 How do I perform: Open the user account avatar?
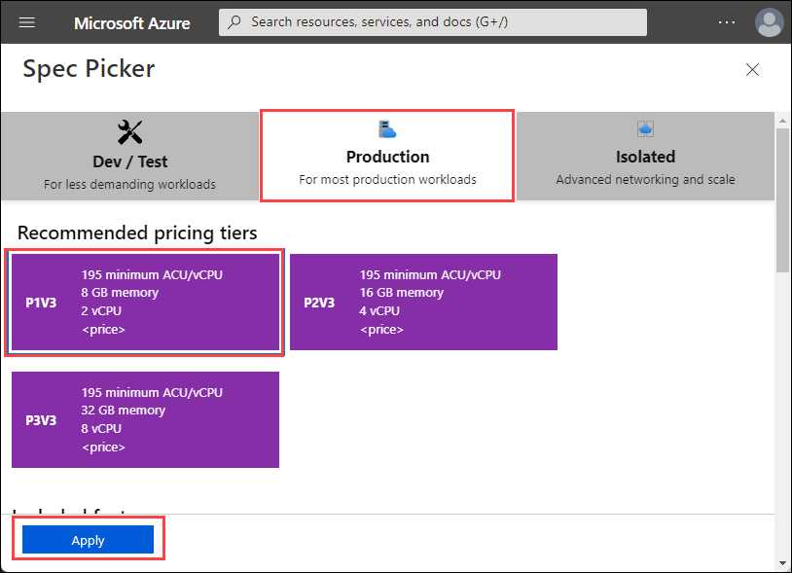coord(769,22)
